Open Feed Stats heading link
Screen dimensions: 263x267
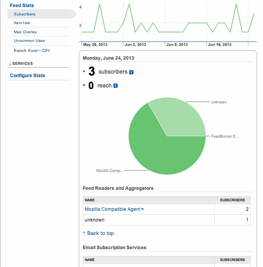point(22,6)
